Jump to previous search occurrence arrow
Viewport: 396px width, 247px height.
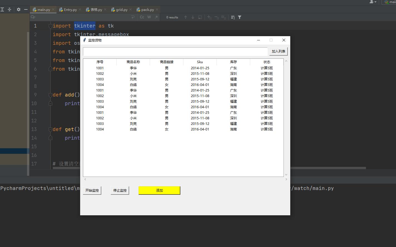[186, 17]
